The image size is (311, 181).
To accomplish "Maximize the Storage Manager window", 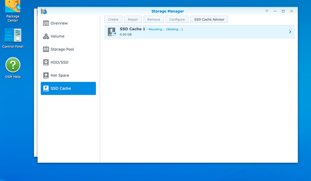I will coord(283,11).
